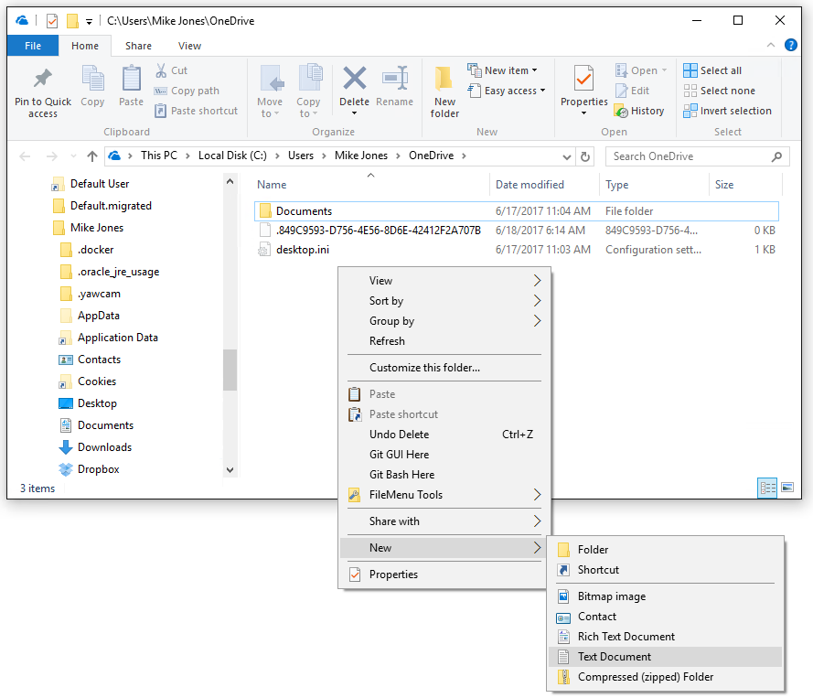Click the Search OneDrive field

(698, 156)
